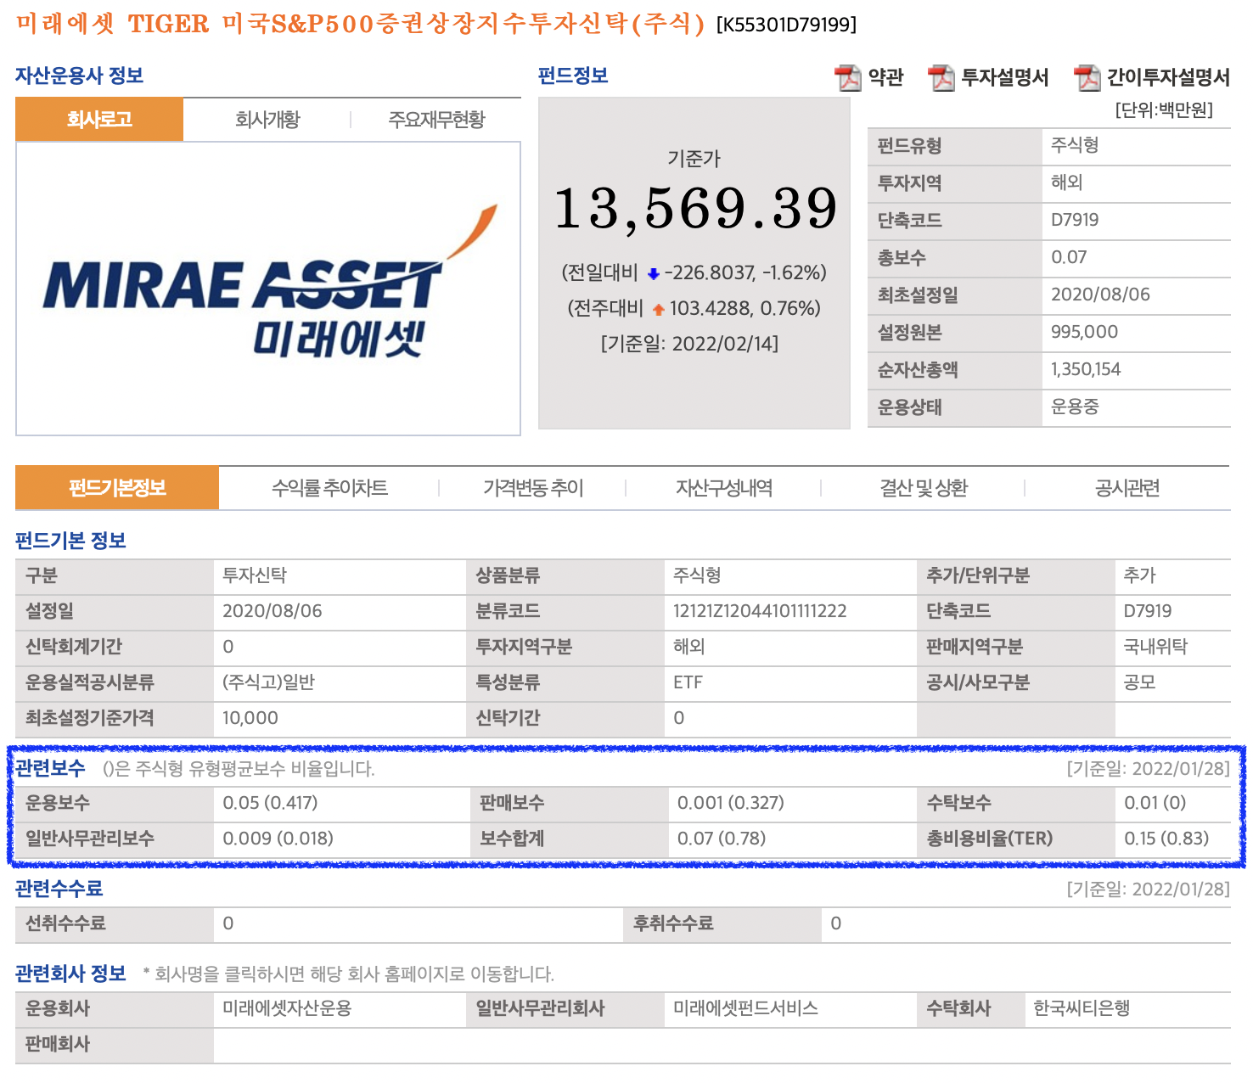Screen dimensions: 1253x1083
Task: Click 보수합계 value 0.07 (0.78)
Action: [x=722, y=839]
